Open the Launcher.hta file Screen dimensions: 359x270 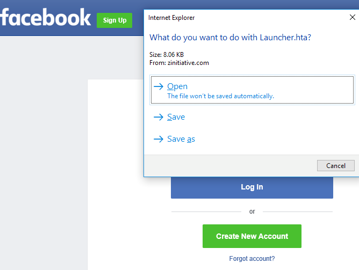252,90
